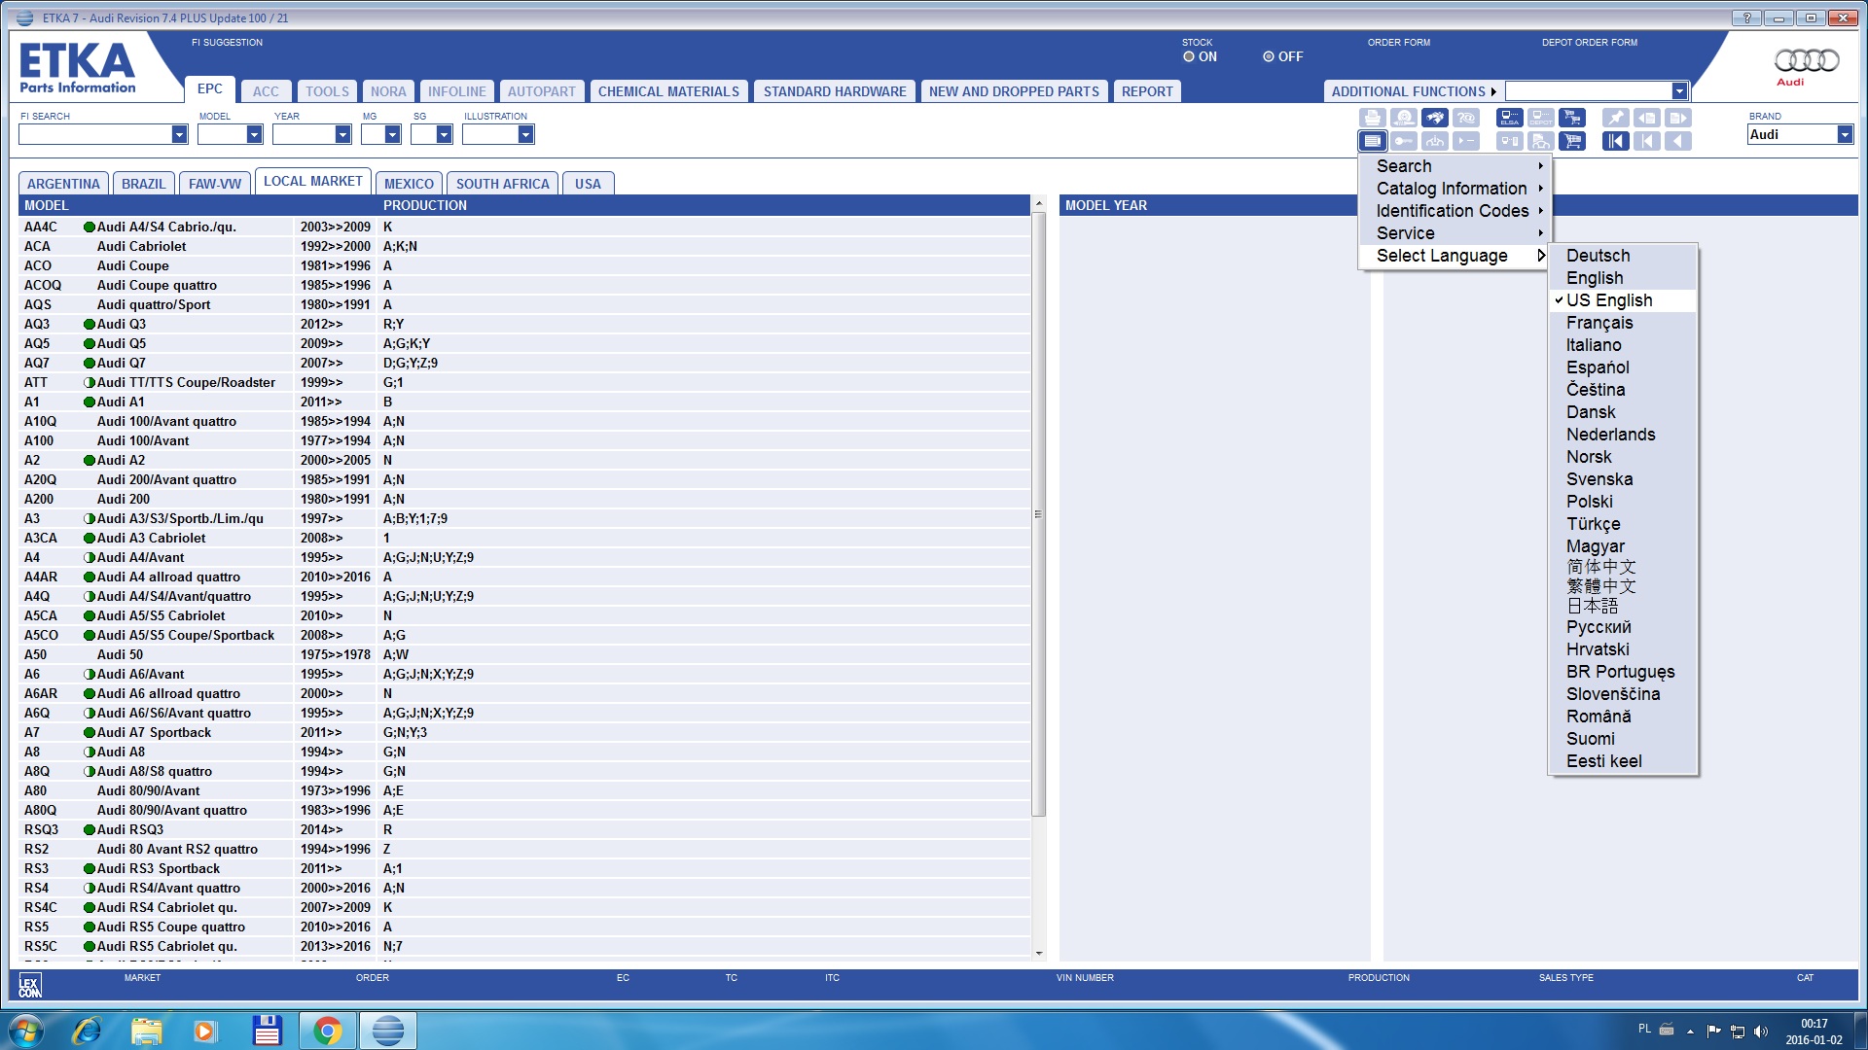The image size is (1868, 1050).
Task: Click the home/first record navigation icon
Action: click(1617, 141)
